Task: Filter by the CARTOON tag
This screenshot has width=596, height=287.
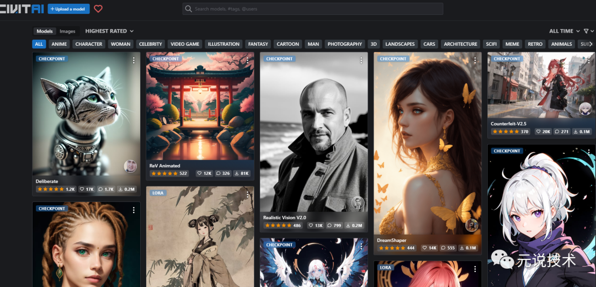Action: (x=288, y=44)
